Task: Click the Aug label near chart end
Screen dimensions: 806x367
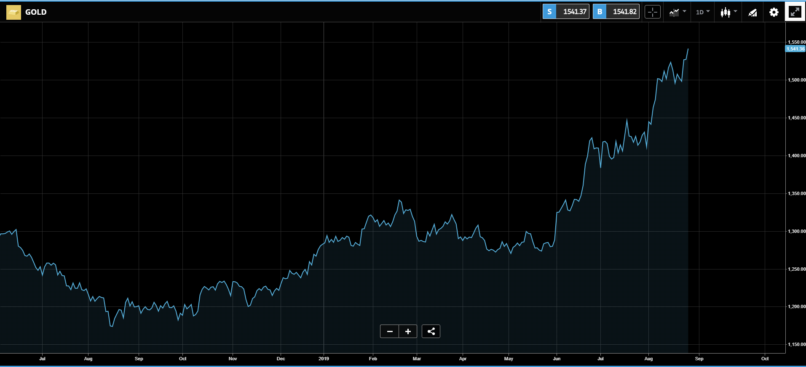Action: pyautogui.click(x=648, y=359)
